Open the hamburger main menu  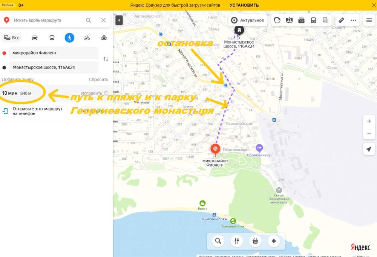tap(369, 20)
